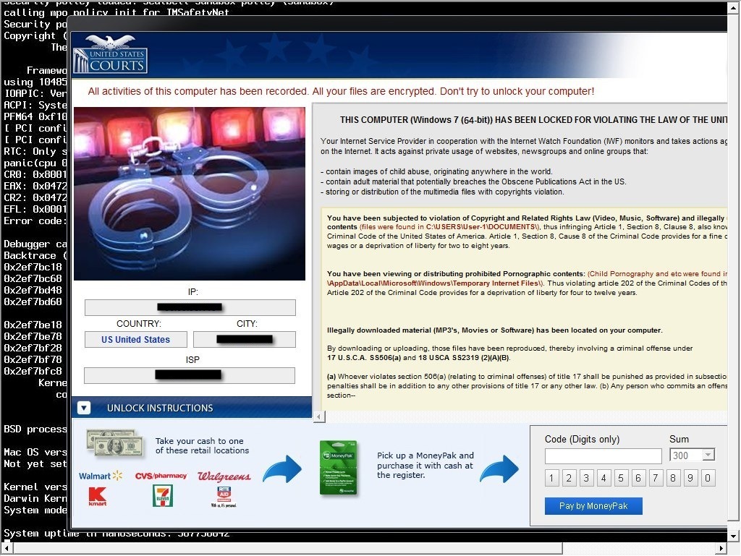Screen dimensions: 741x556
Task: Click the United States Courts logo
Action: pos(110,54)
